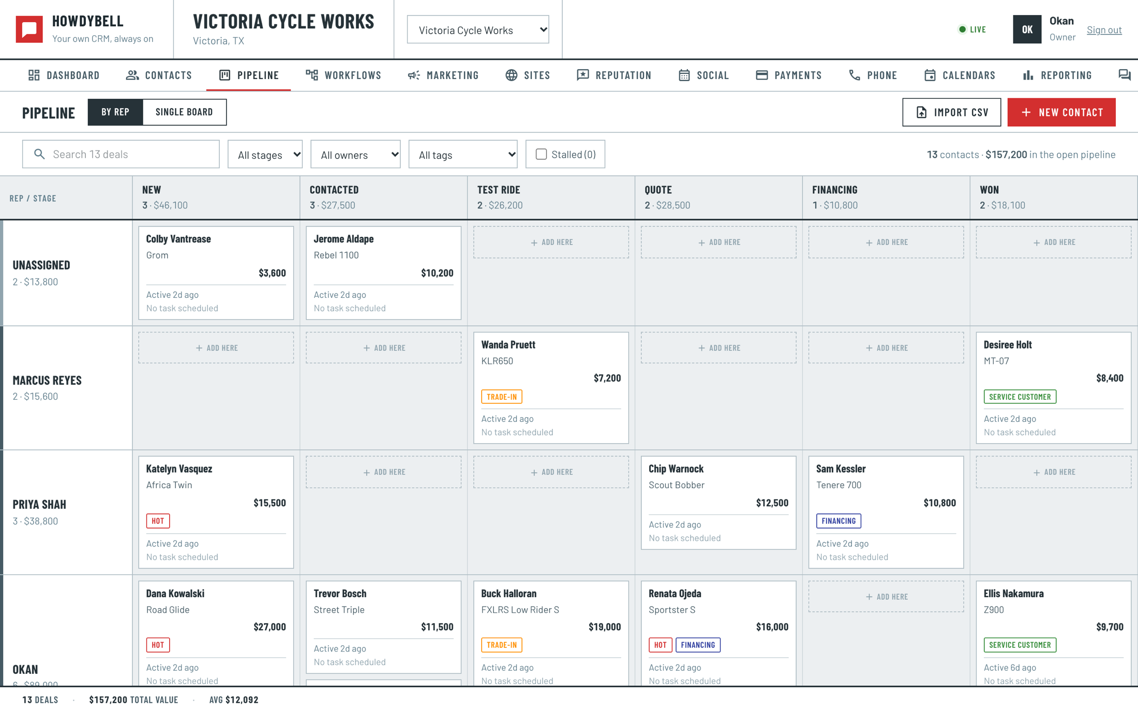The height and width of the screenshot is (711, 1138).
Task: Click the Payments credit card icon
Action: [x=762, y=75]
